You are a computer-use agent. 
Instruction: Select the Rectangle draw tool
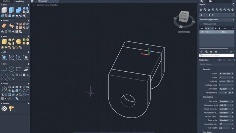pos(18,69)
